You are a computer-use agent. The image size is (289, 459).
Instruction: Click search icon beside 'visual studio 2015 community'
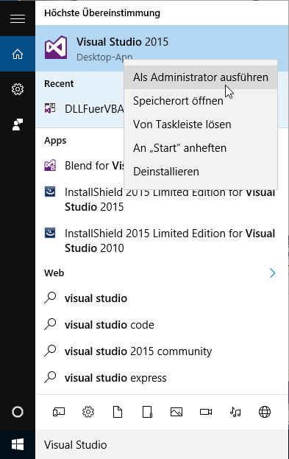50,351
